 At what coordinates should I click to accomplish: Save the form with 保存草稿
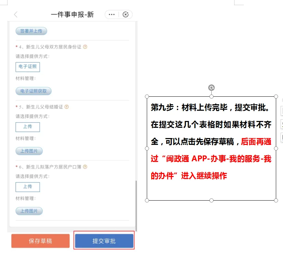tap(40, 241)
